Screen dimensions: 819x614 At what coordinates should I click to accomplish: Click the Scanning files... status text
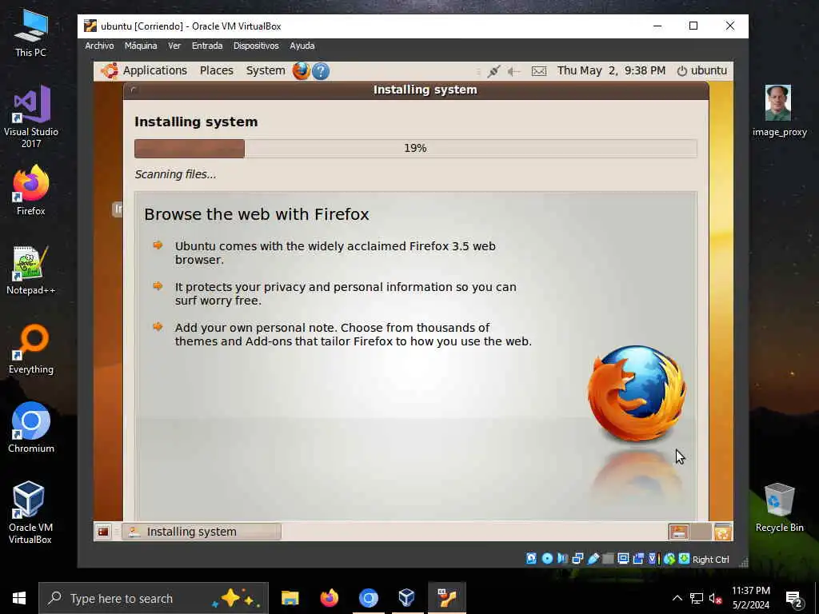(x=175, y=174)
